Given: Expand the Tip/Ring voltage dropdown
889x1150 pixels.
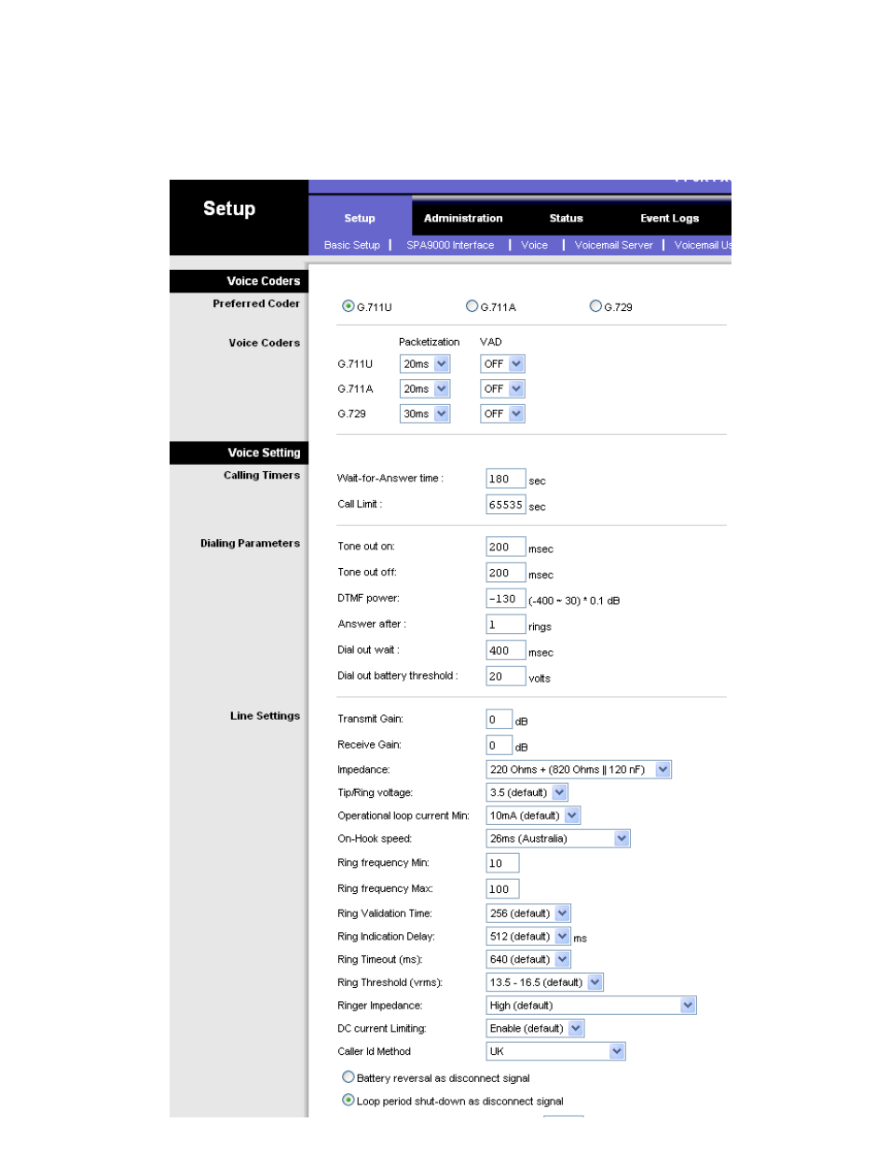Looking at the screenshot, I should (x=527, y=792).
